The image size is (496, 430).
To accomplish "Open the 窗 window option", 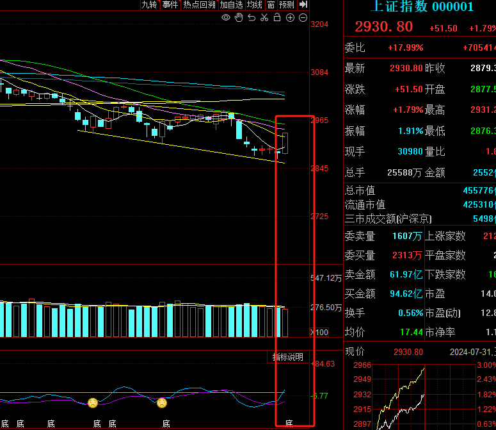I will tap(271, 4).
